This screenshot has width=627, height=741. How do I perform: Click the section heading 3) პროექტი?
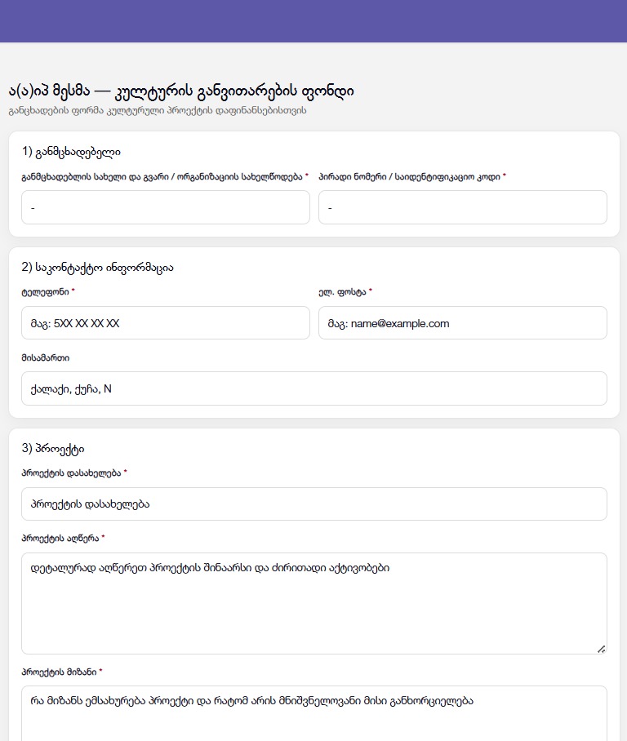pyautogui.click(x=53, y=448)
